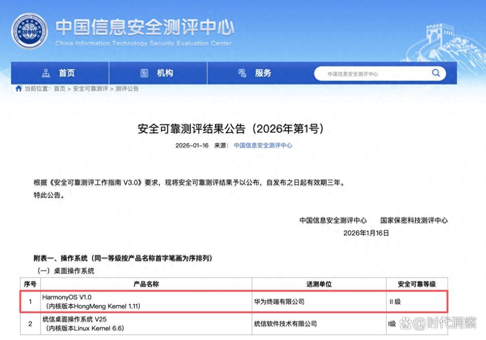Click the chat icon next to 服务
The height and width of the screenshot is (340, 486).
tap(242, 73)
